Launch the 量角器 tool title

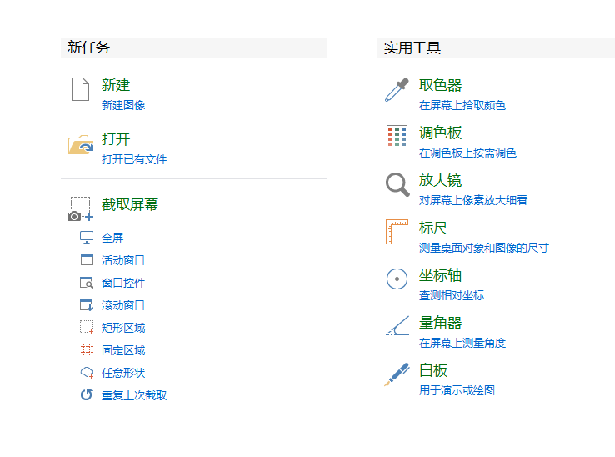point(441,323)
